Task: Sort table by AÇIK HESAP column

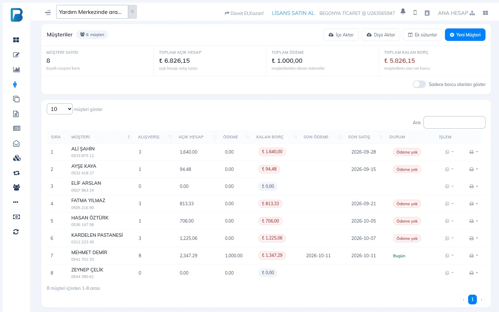Action: coord(198,137)
